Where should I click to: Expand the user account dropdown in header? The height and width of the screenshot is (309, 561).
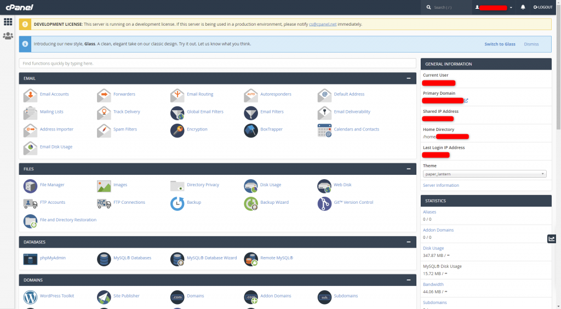tap(494, 7)
